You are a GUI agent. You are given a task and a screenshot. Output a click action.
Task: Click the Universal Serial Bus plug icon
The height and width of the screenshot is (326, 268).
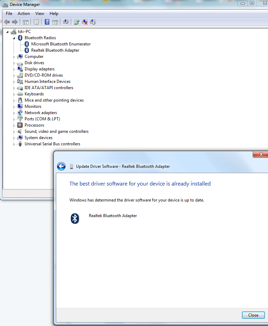point(20,144)
